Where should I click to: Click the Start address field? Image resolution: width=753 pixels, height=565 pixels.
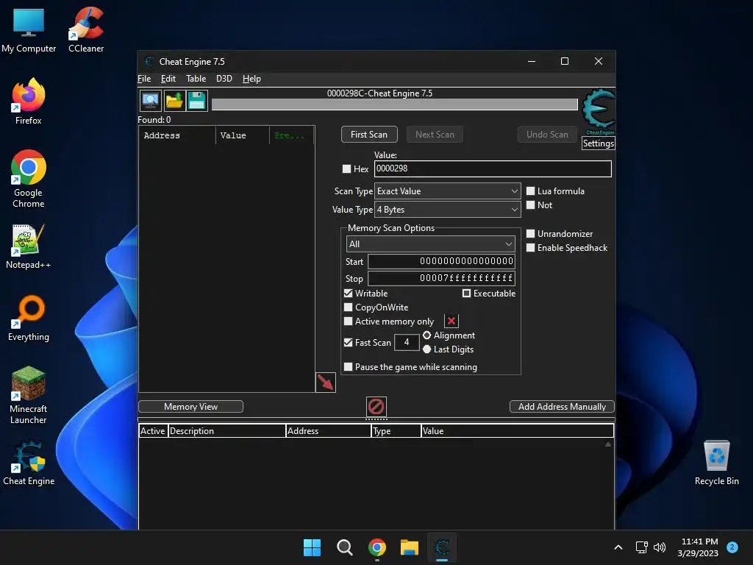(441, 261)
